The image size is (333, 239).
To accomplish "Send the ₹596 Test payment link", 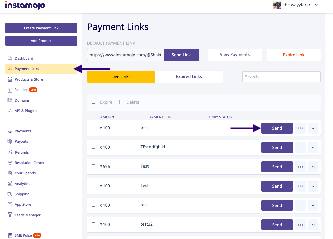I will point(277,167).
